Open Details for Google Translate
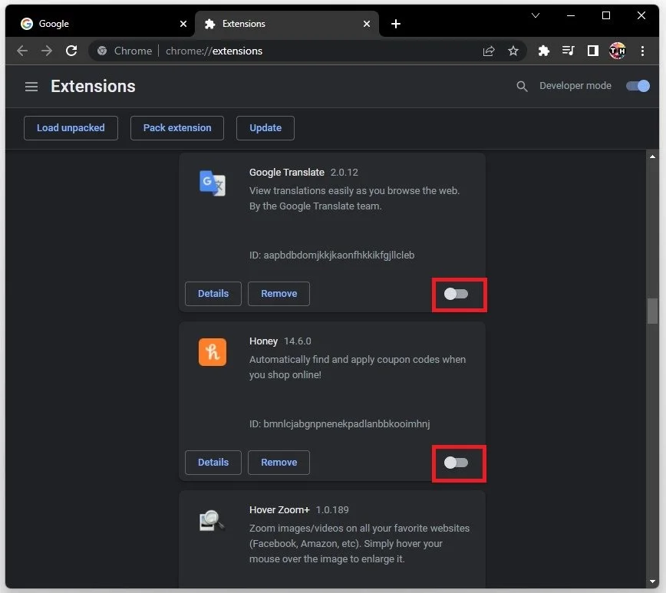 point(213,294)
